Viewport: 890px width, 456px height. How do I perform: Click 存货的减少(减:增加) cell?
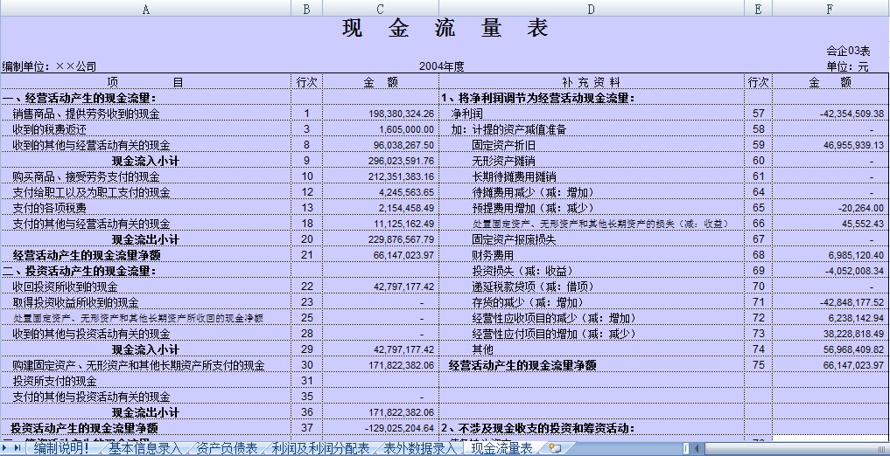coord(592,302)
